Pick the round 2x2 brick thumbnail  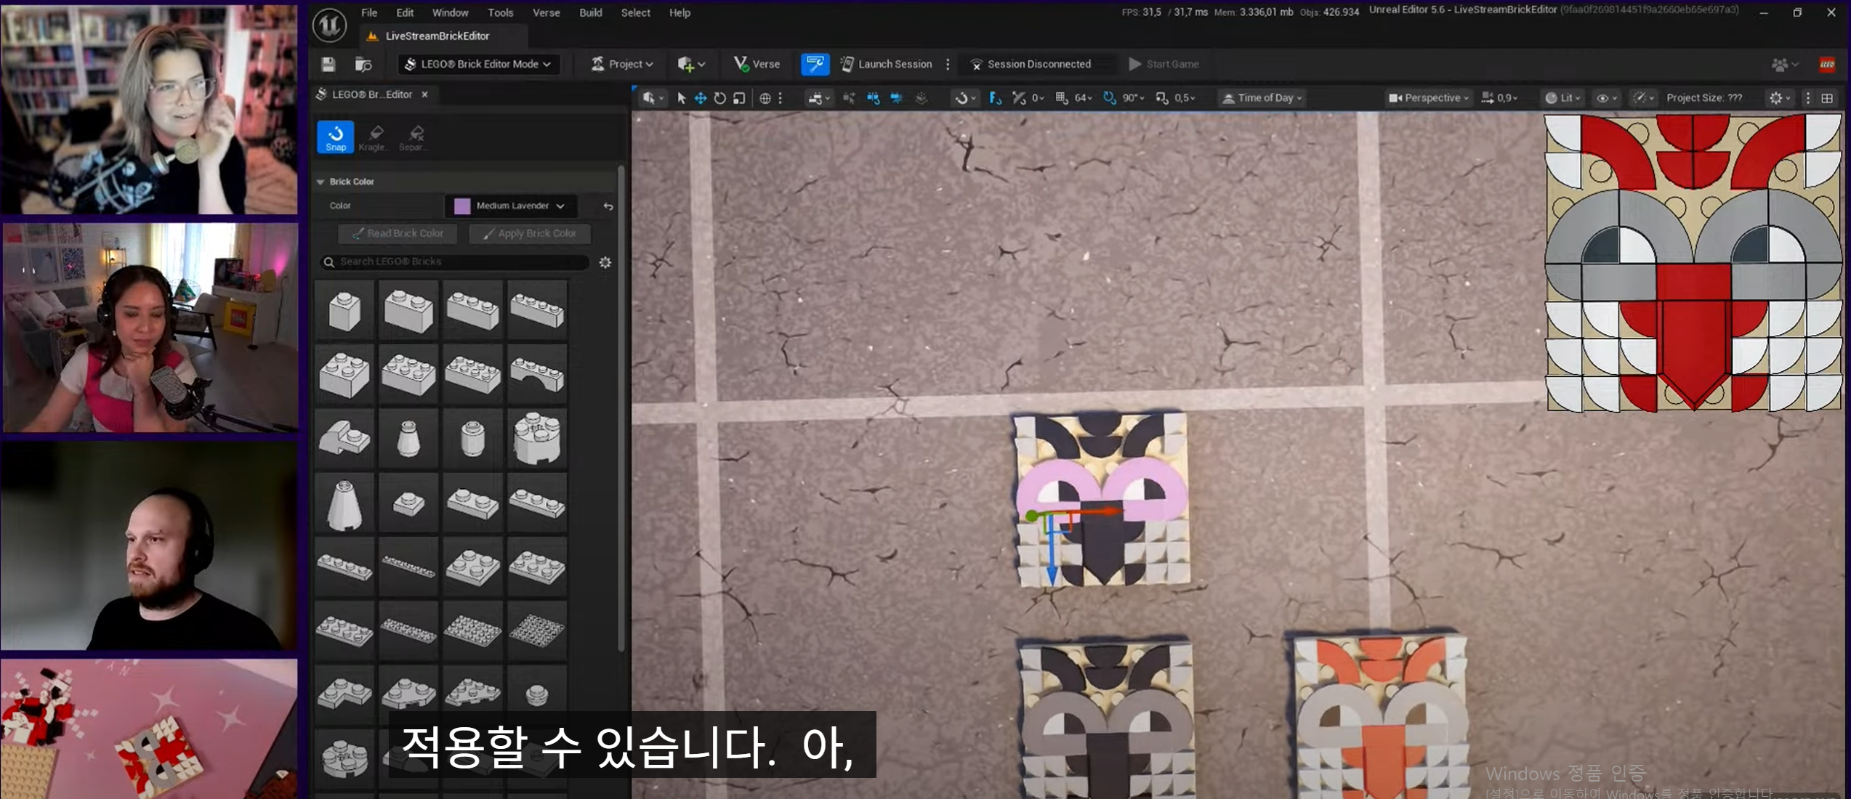(537, 438)
